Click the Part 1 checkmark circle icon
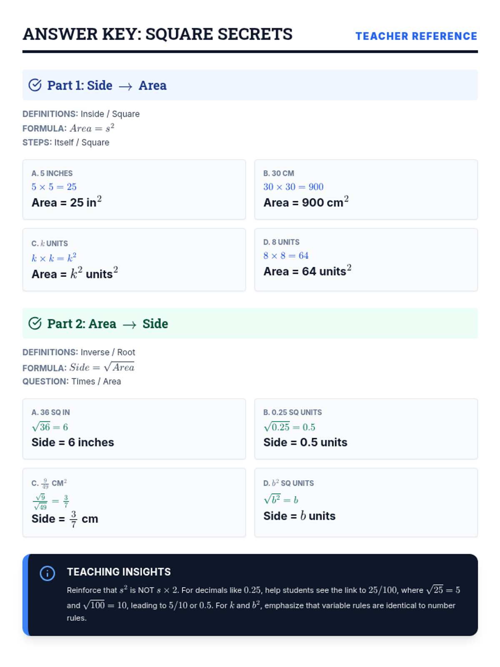Image resolution: width=500 pixels, height=667 pixels. point(35,85)
